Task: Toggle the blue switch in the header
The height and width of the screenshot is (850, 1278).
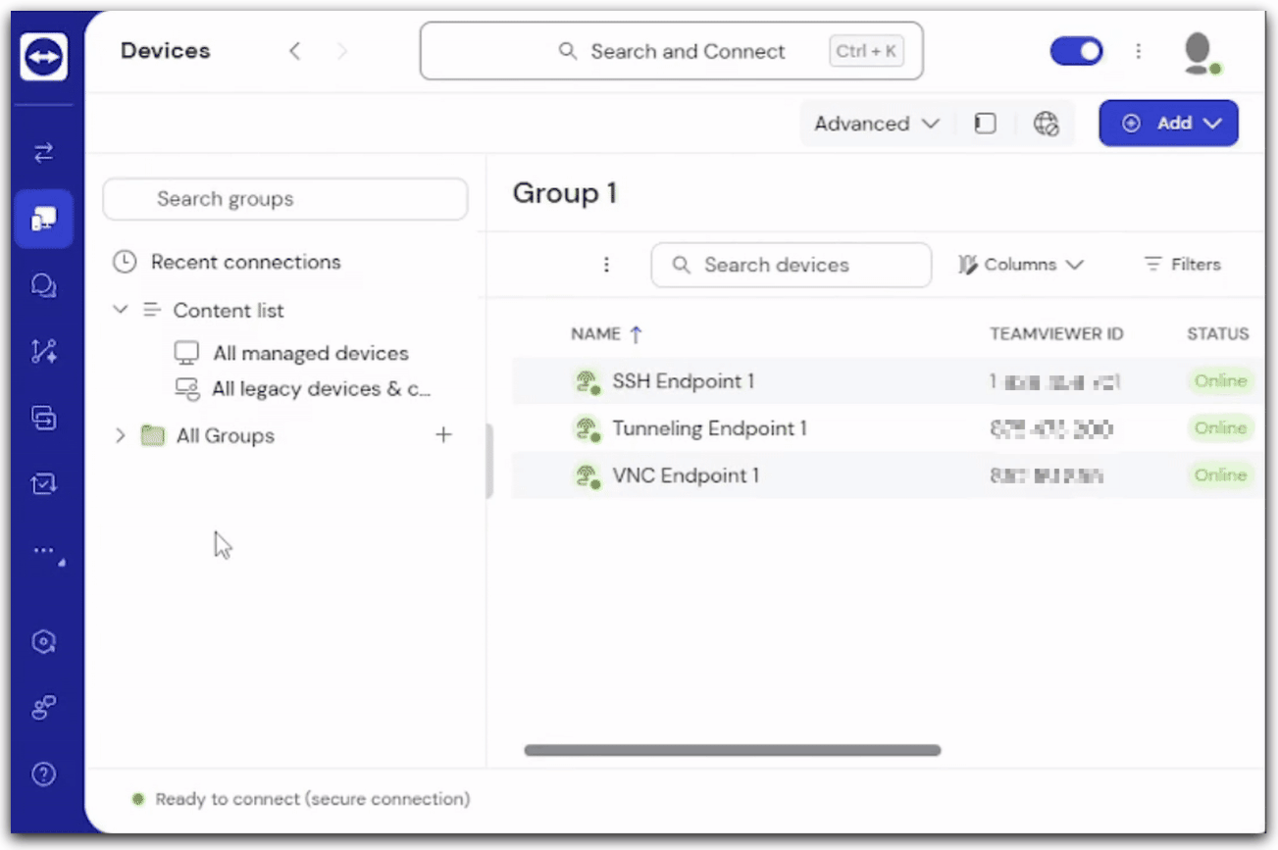Action: (1077, 51)
